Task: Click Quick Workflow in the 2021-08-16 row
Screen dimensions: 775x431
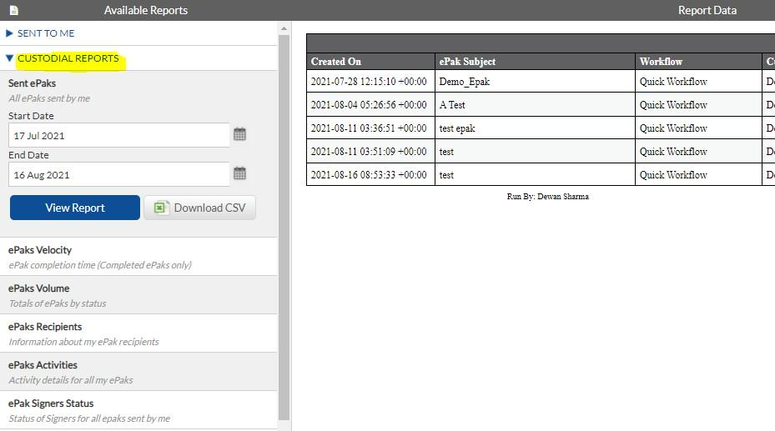Action: (698, 174)
